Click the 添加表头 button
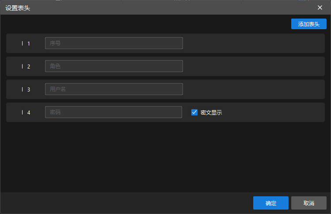The width and height of the screenshot is (331, 214). (x=308, y=24)
